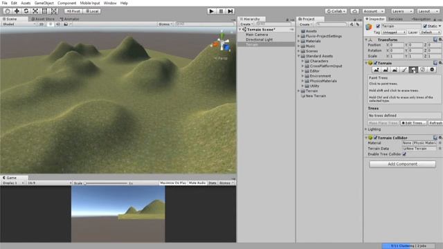This screenshot has height=249, width=443.
Task: Click Add Component button
Action: point(402,164)
